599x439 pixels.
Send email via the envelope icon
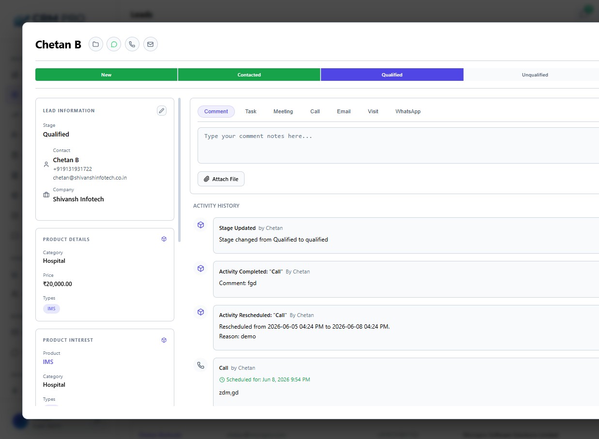(x=151, y=45)
